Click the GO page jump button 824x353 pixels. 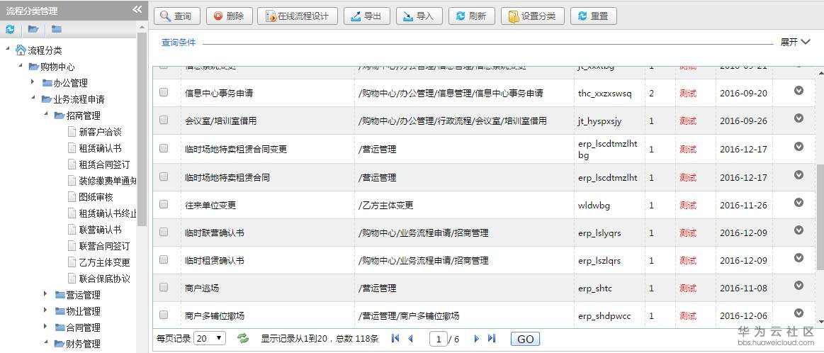click(526, 339)
